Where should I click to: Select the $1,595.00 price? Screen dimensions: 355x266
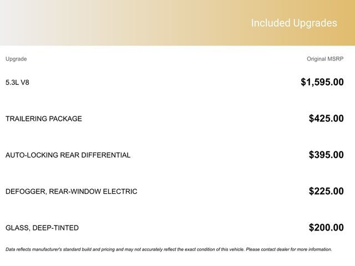click(322, 83)
